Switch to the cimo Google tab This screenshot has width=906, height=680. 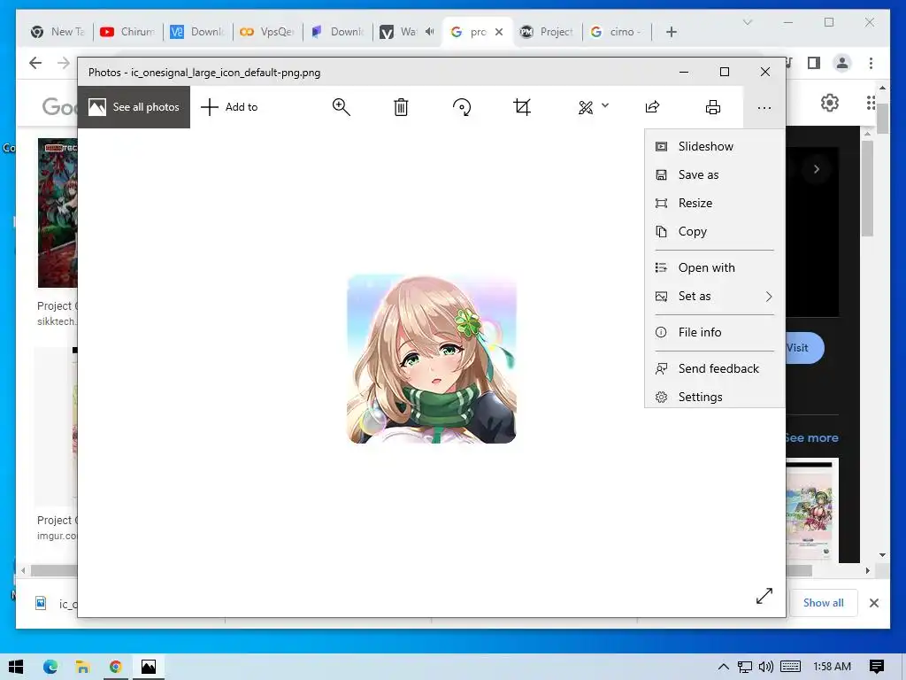point(617,32)
